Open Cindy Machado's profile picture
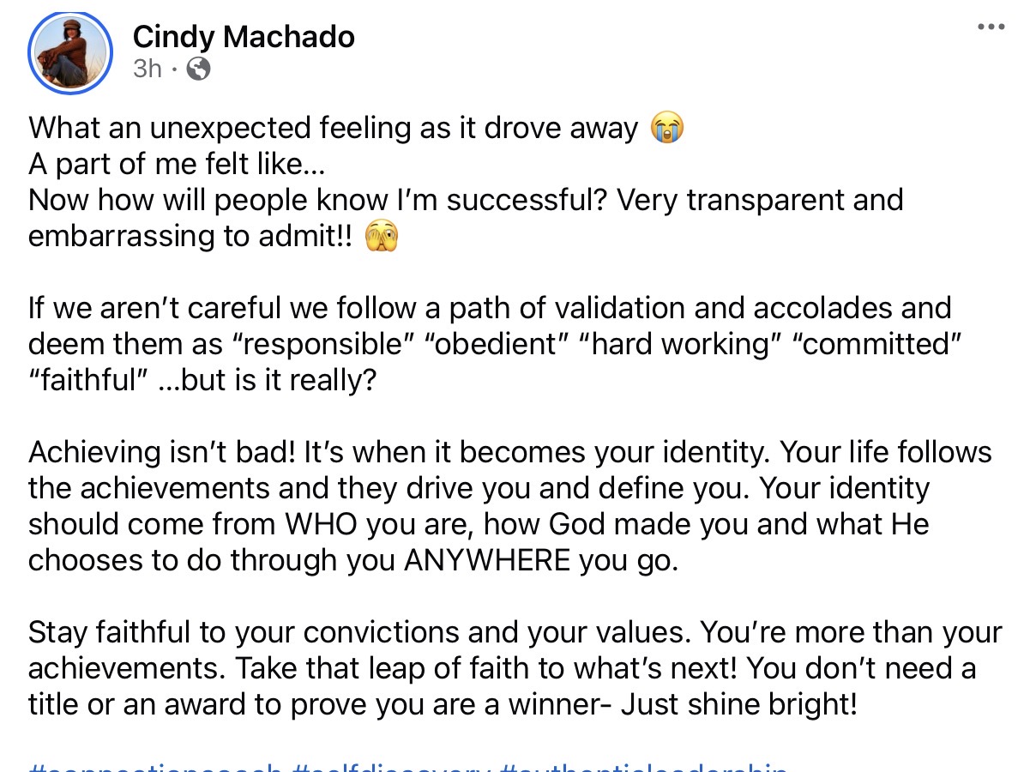Screen dimensions: 1036x772 (x=70, y=52)
